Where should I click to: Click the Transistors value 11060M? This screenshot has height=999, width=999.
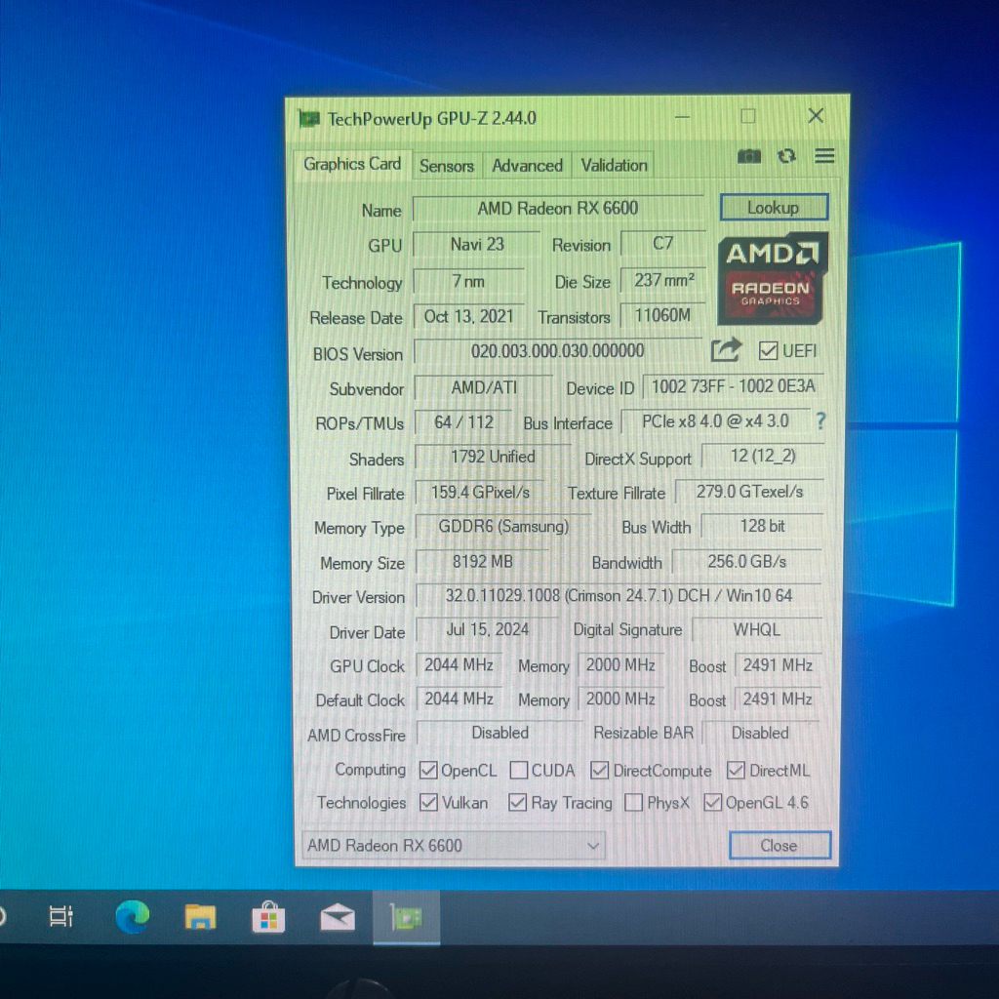pos(662,315)
